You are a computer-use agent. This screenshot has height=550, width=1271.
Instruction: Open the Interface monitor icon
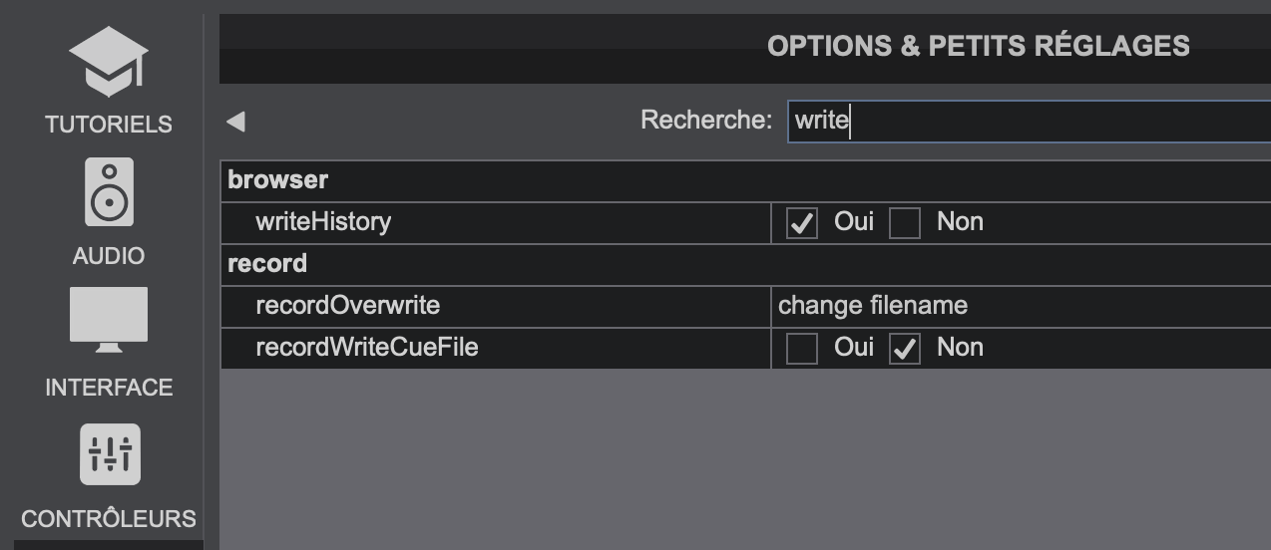[x=109, y=319]
